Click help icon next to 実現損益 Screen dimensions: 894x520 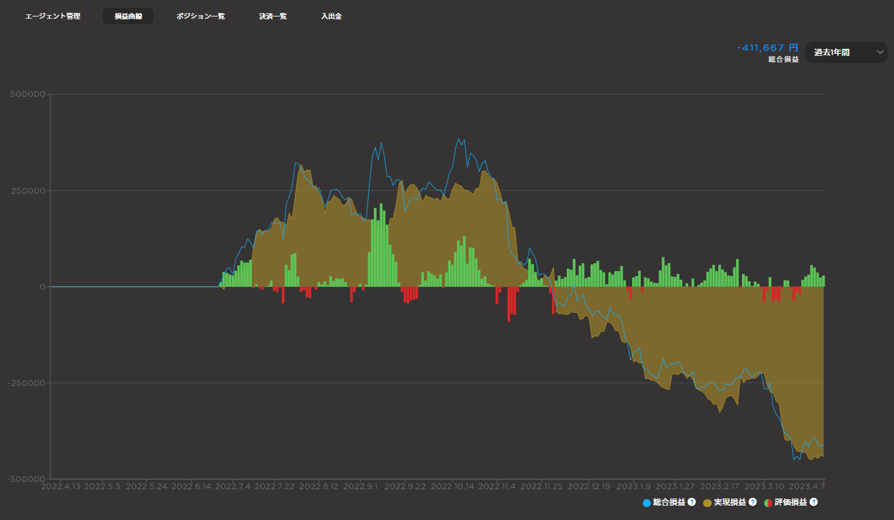click(753, 502)
